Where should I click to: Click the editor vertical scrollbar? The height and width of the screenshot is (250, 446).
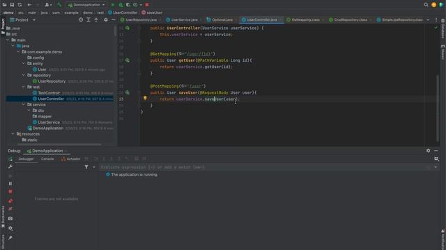point(438,108)
